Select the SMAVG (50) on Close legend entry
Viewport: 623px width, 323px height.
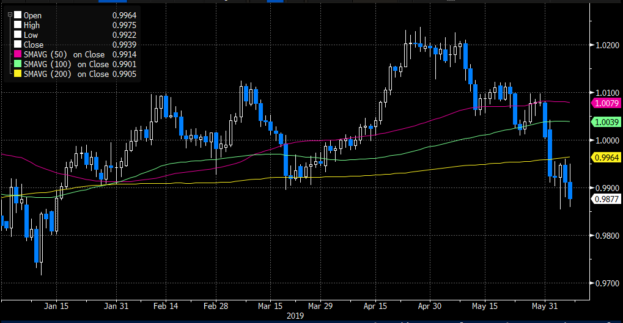(x=64, y=55)
